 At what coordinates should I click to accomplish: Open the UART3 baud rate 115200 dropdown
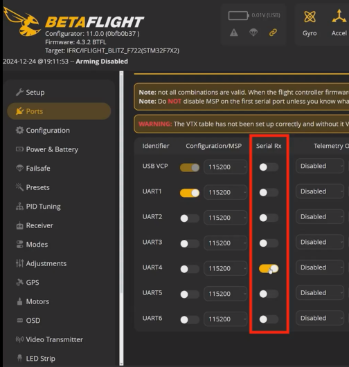tap(226, 243)
